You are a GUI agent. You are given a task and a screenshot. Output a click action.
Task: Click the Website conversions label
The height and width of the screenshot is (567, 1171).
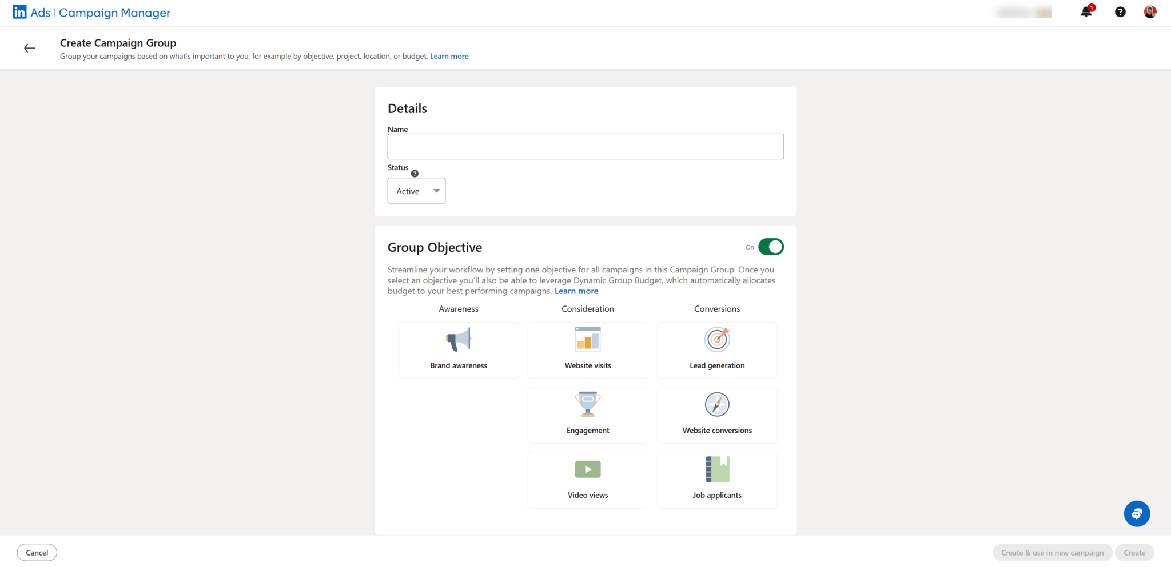coord(717,431)
